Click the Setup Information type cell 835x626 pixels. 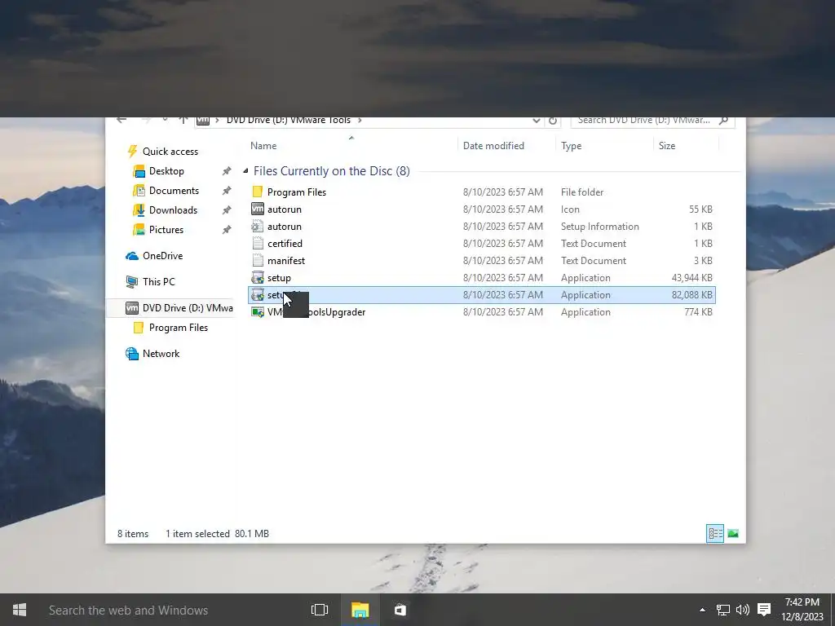pos(599,227)
